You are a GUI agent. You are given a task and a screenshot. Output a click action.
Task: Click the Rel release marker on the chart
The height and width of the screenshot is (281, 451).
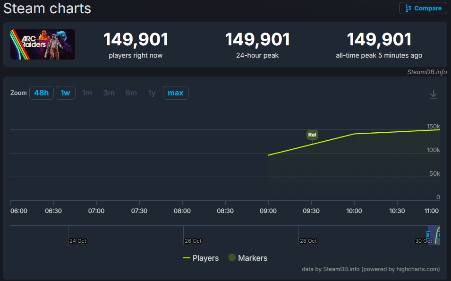[312, 135]
